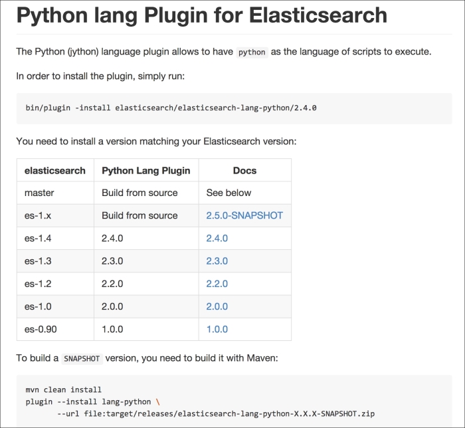The image size is (465, 428).
Task: Open the 2.0.0 docs link
Action: (217, 306)
